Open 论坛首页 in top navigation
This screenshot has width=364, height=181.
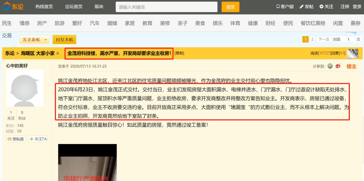pos(73,6)
